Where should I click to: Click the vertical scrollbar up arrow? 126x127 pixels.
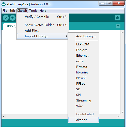(122, 32)
